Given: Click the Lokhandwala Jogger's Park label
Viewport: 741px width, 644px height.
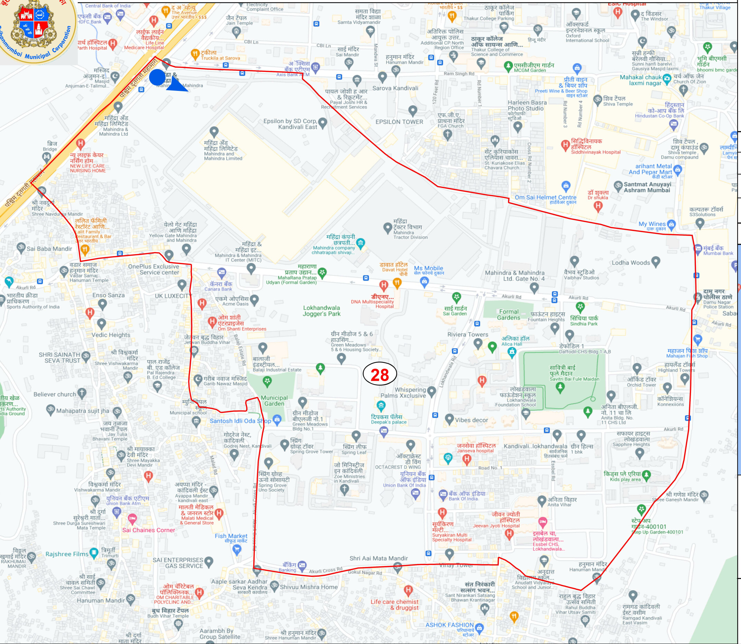Looking at the screenshot, I should [321, 311].
